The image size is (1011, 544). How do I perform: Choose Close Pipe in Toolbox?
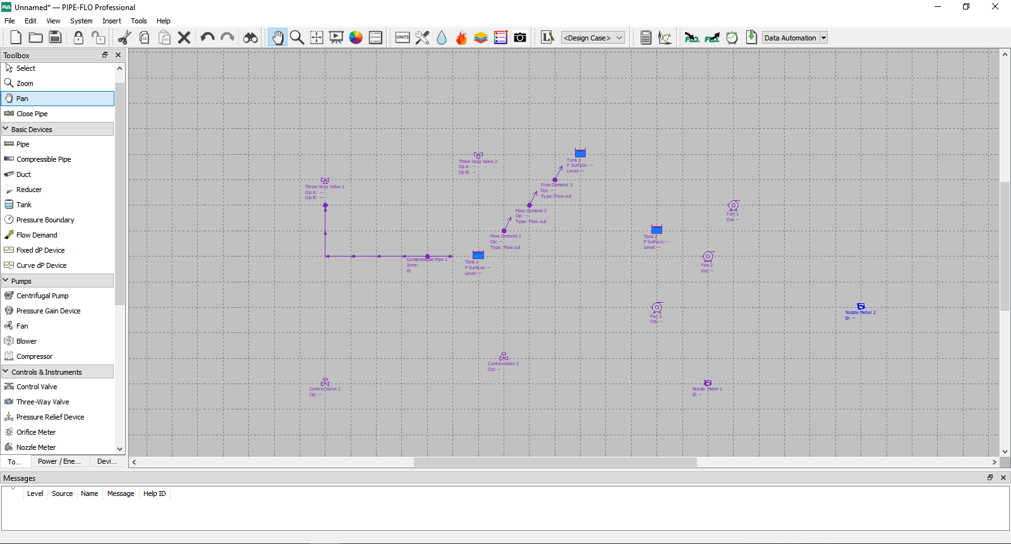pos(58,114)
